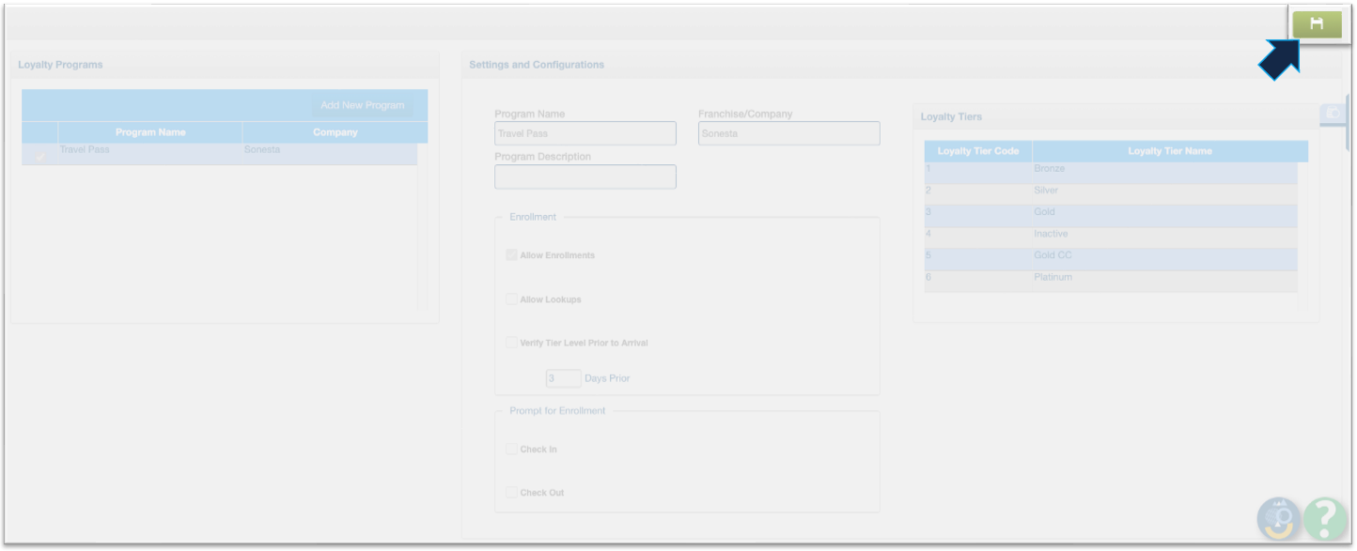Click the Program Description text box
1357x551 pixels.
pyautogui.click(x=585, y=176)
